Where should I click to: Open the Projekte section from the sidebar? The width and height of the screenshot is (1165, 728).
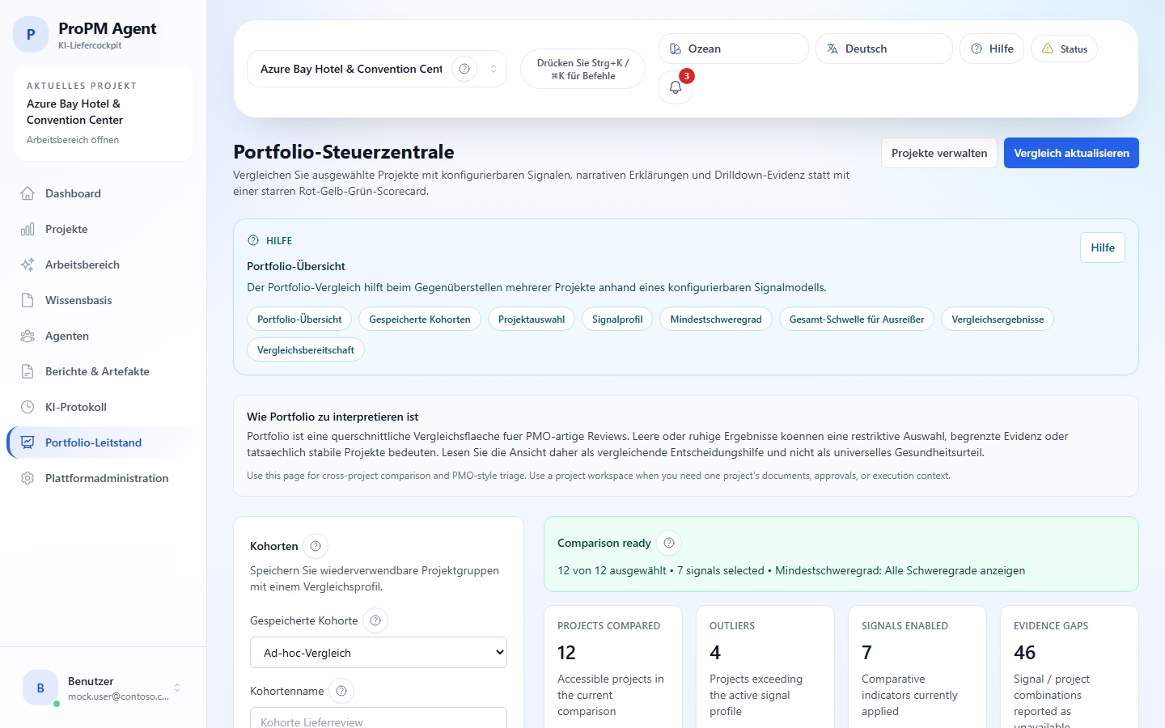click(x=66, y=229)
